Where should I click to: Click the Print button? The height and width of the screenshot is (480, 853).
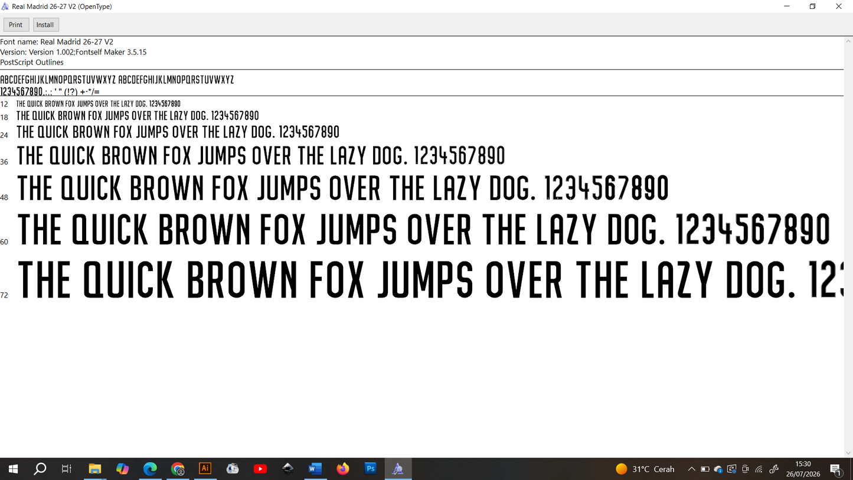(16, 25)
